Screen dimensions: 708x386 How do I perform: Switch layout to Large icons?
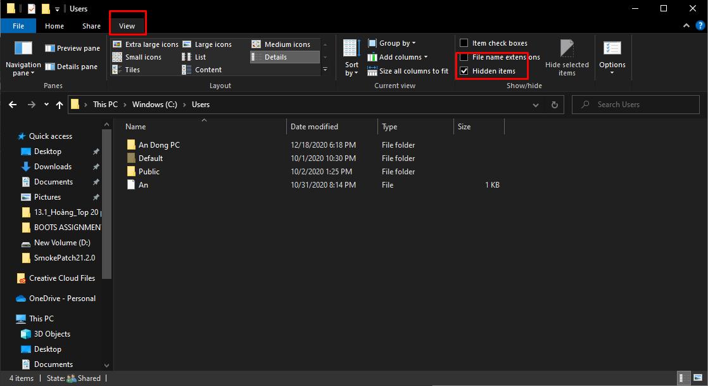point(207,44)
